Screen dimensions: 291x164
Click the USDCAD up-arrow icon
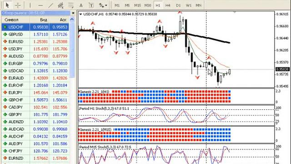(x=5, y=71)
